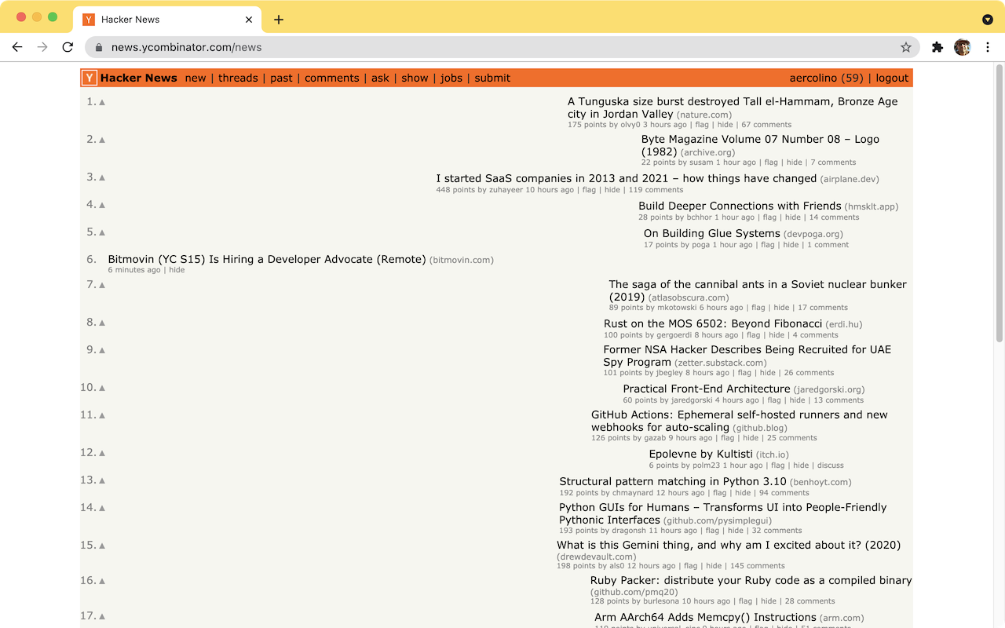
Task: Upvote the Rust on MOS 6502 story
Action: pyautogui.click(x=102, y=323)
